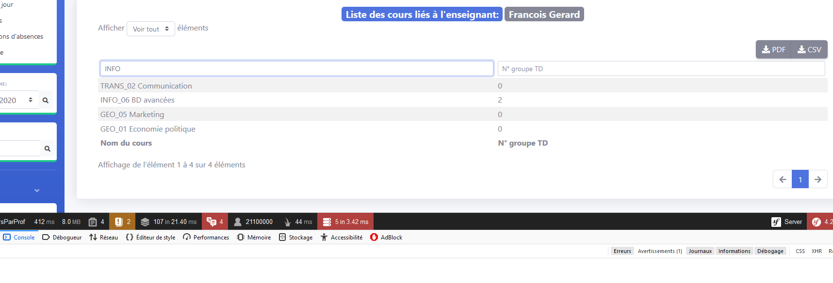Screen dimensions: 833x283
Task: Select page 1 in pagination
Action: 800,179
